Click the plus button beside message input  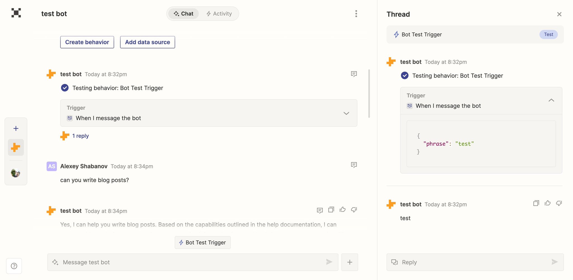click(x=350, y=262)
